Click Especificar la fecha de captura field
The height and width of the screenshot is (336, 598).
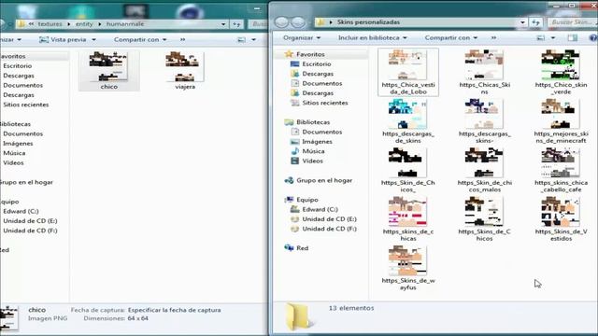[x=175, y=310]
